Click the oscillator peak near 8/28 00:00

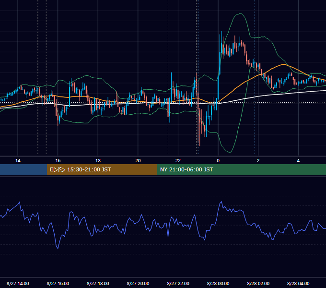point(221,202)
